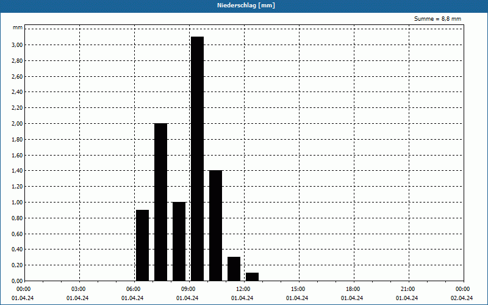Click the 2,80 y-axis value

point(17,60)
